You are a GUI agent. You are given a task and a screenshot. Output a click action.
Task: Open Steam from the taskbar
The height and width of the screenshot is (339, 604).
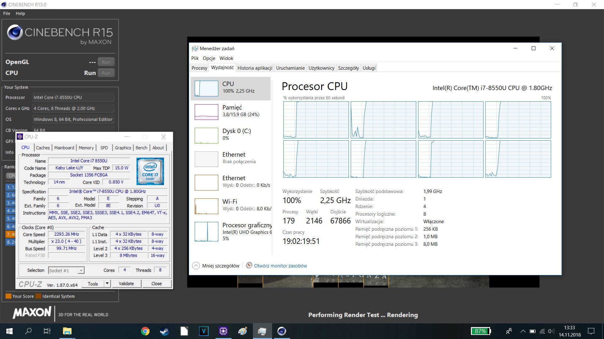tap(165, 331)
